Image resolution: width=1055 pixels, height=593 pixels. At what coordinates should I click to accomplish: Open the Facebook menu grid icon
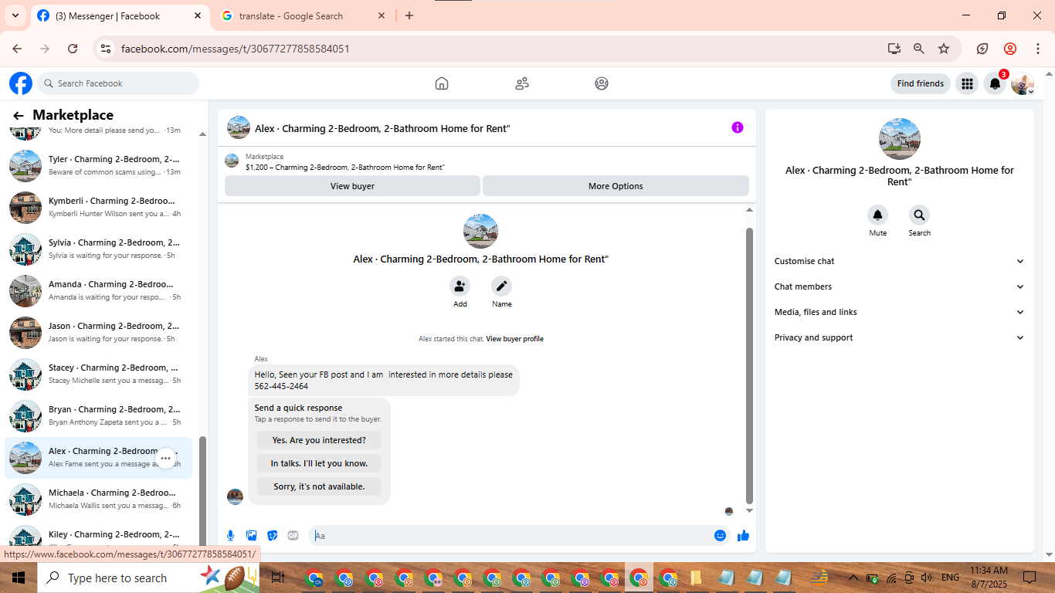[x=967, y=83]
